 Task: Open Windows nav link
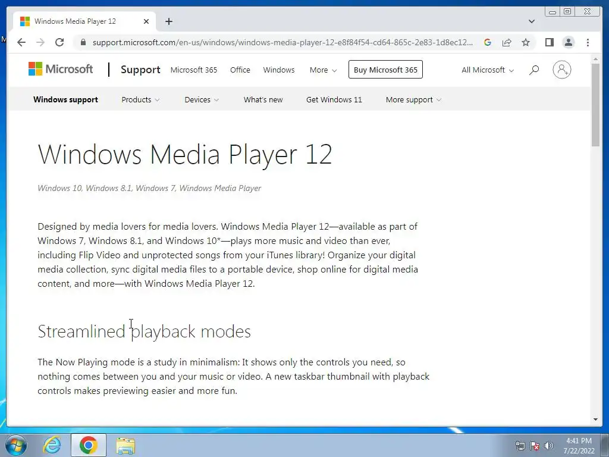(279, 70)
